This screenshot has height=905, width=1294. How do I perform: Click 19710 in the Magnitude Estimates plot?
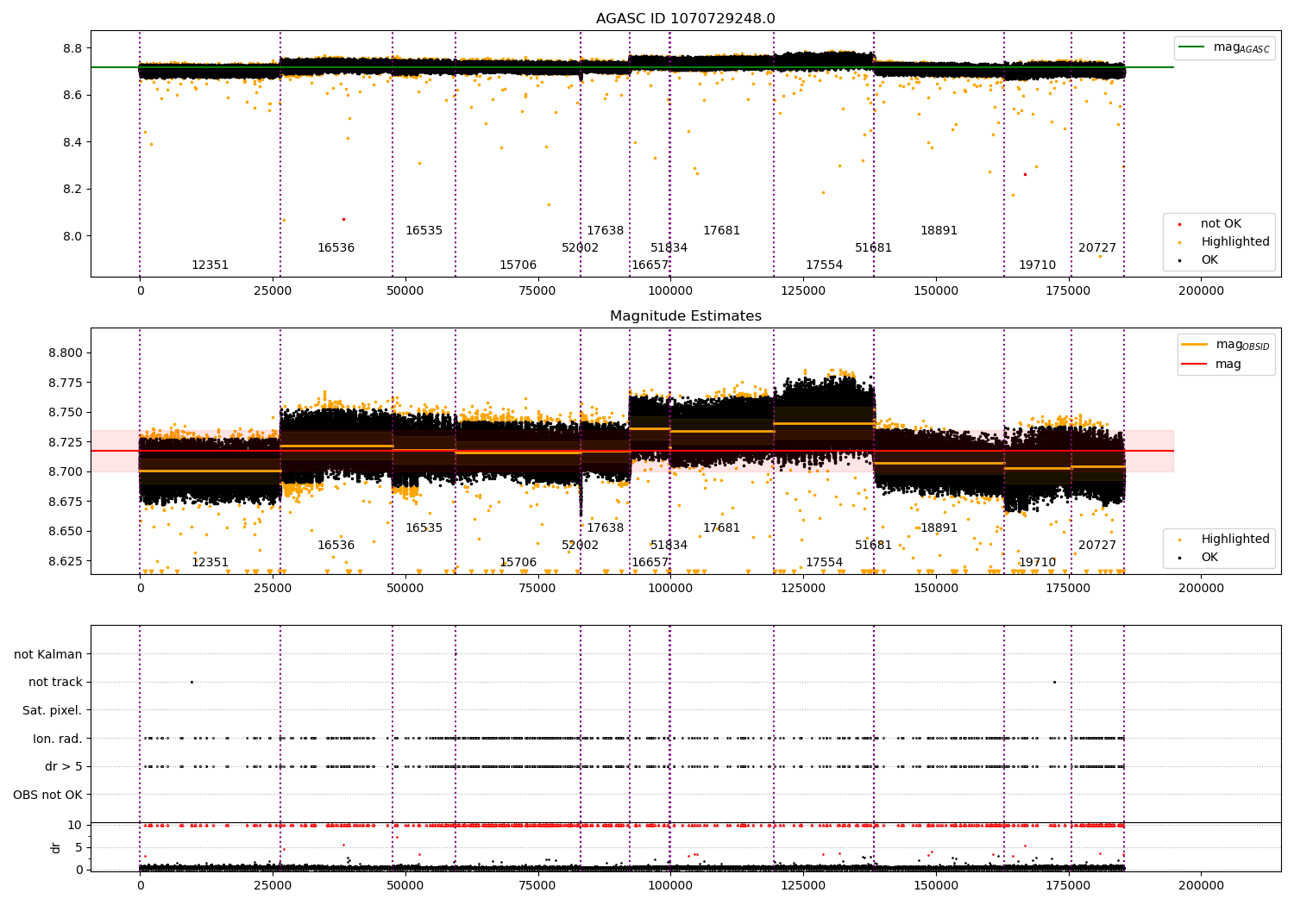1037,563
